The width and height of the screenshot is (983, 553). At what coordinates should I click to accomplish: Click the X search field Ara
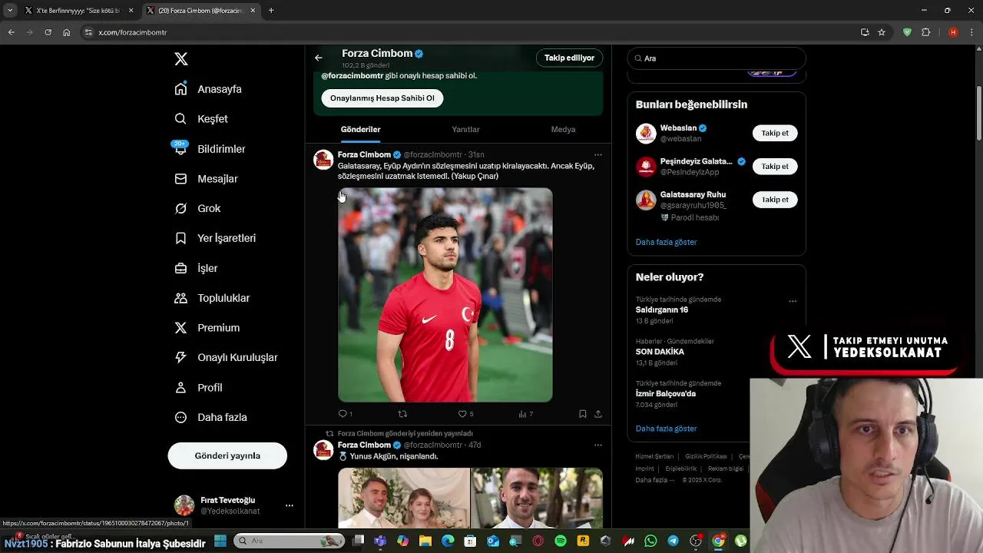tap(717, 58)
